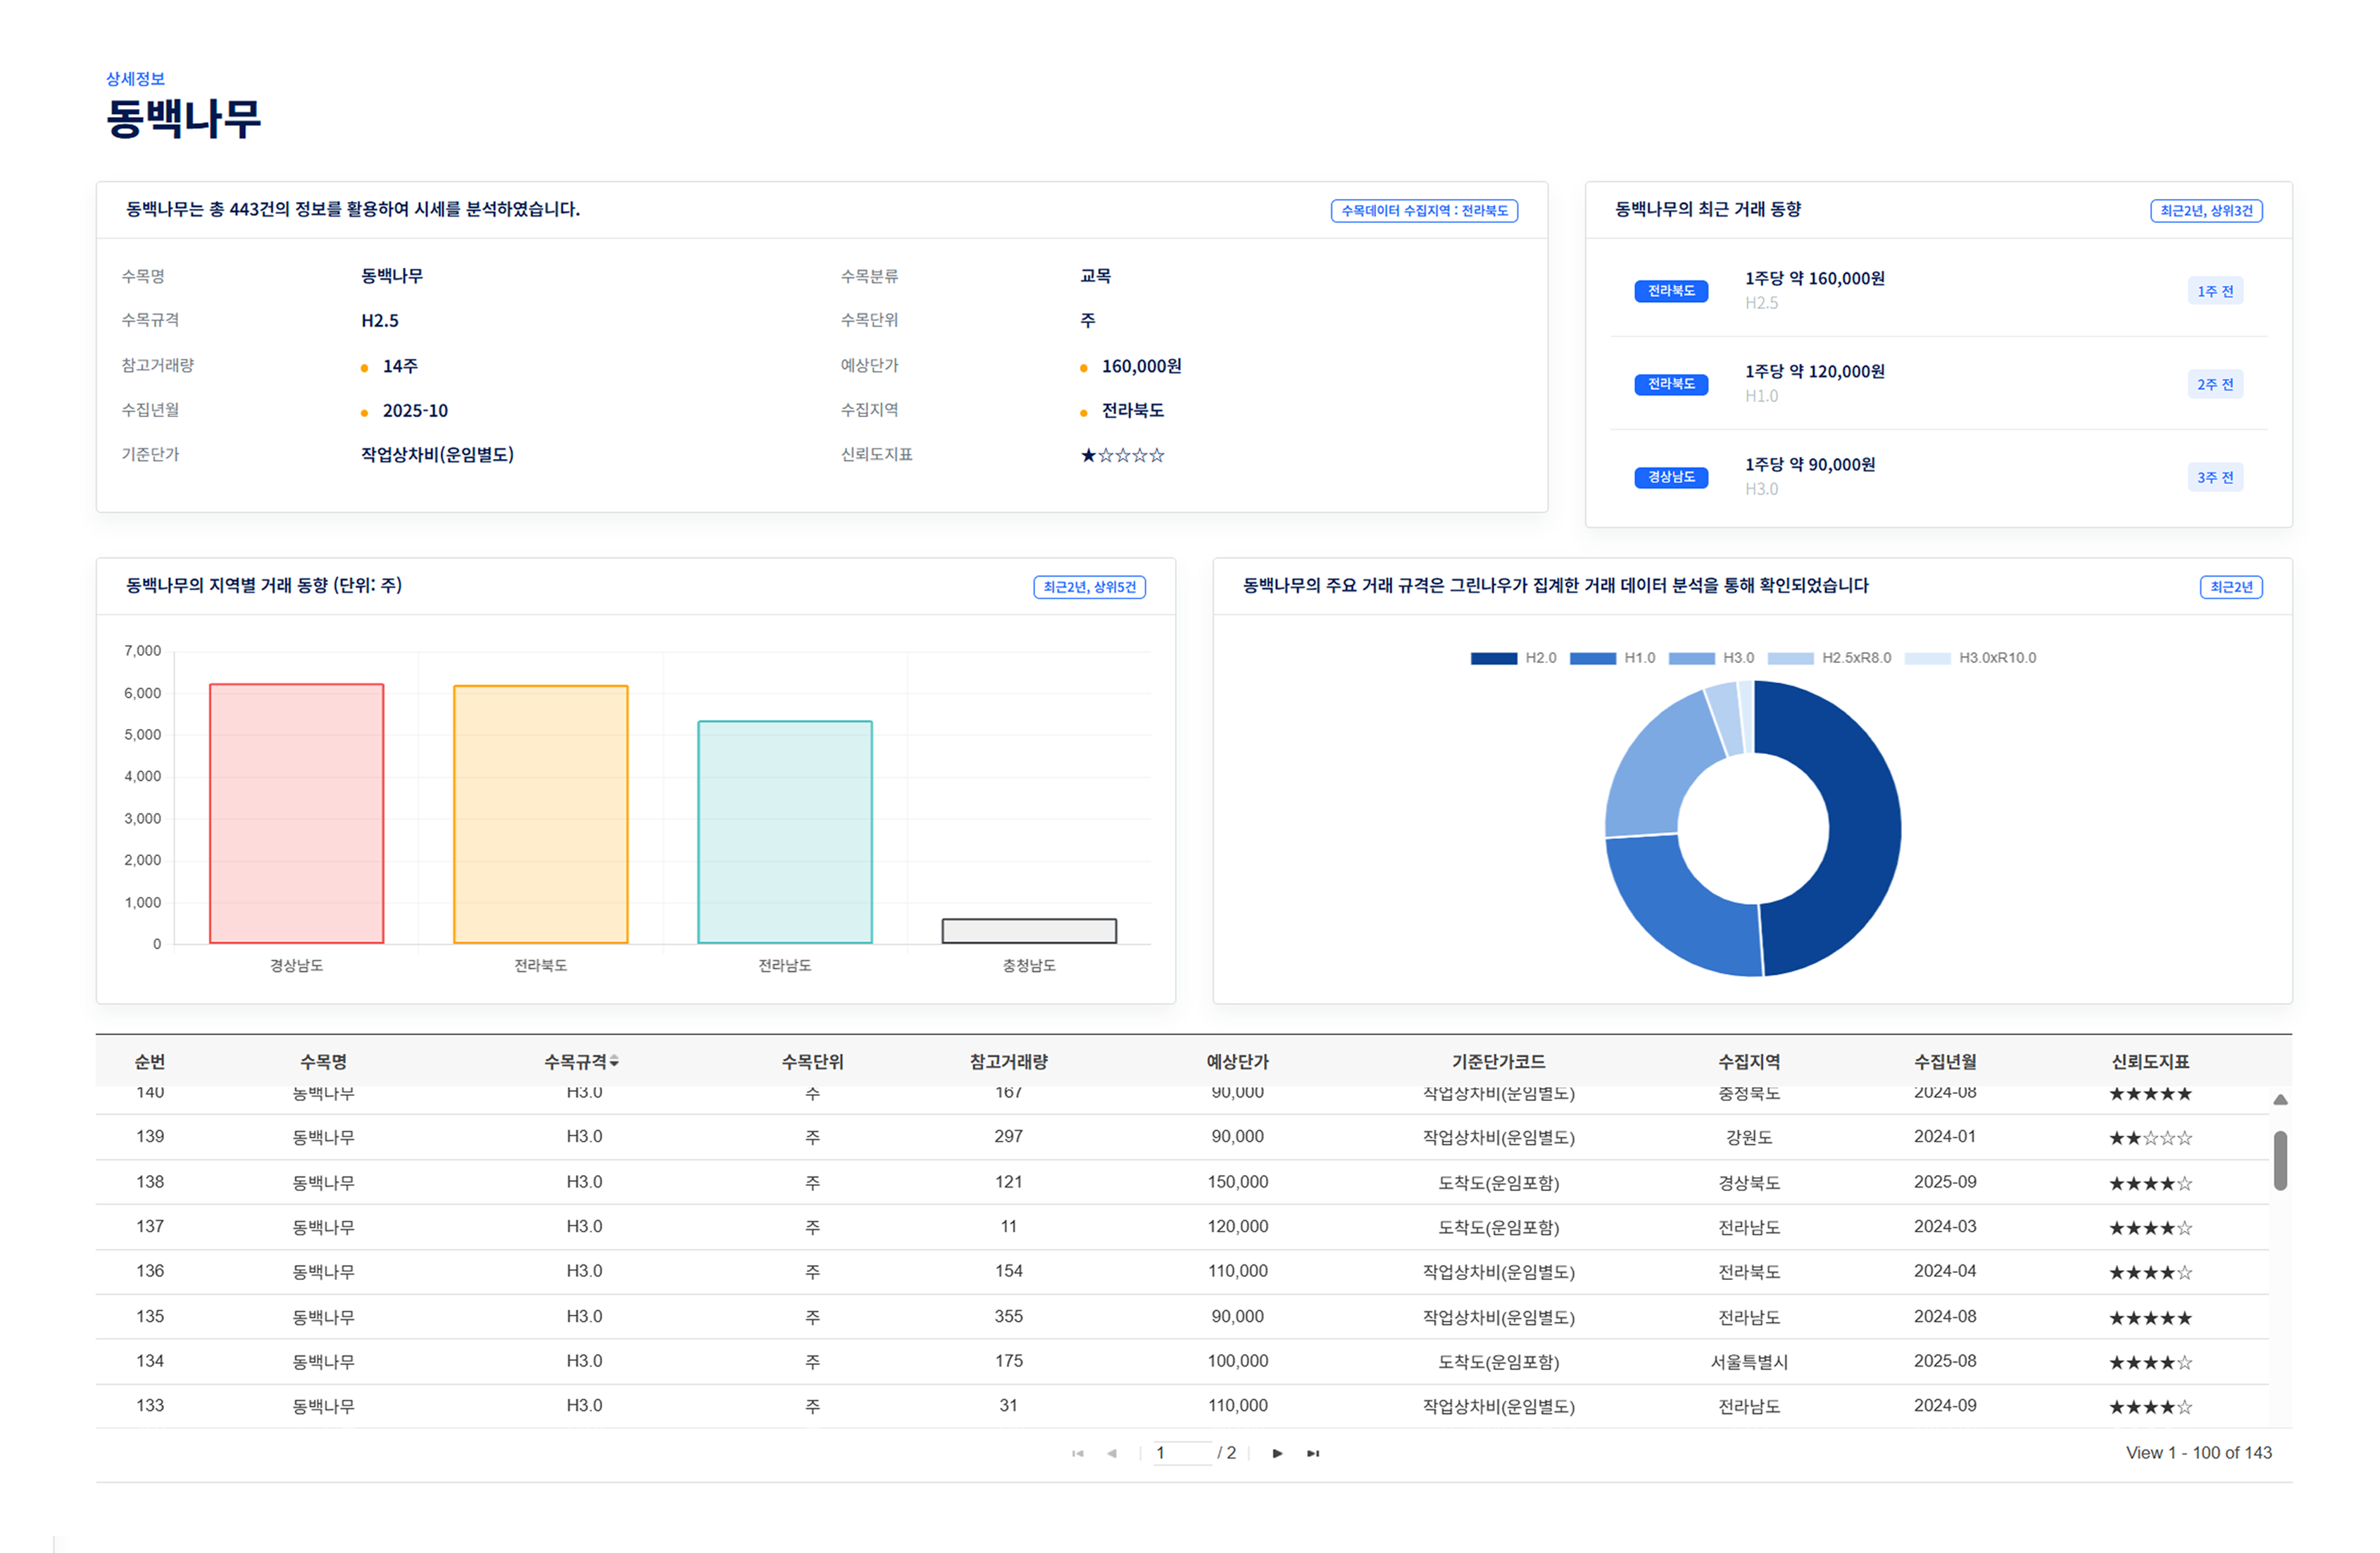Go to the first table page

click(1077, 1453)
